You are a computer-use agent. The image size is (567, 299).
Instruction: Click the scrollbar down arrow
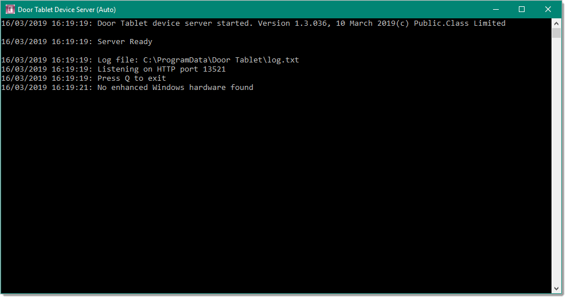coord(556,289)
